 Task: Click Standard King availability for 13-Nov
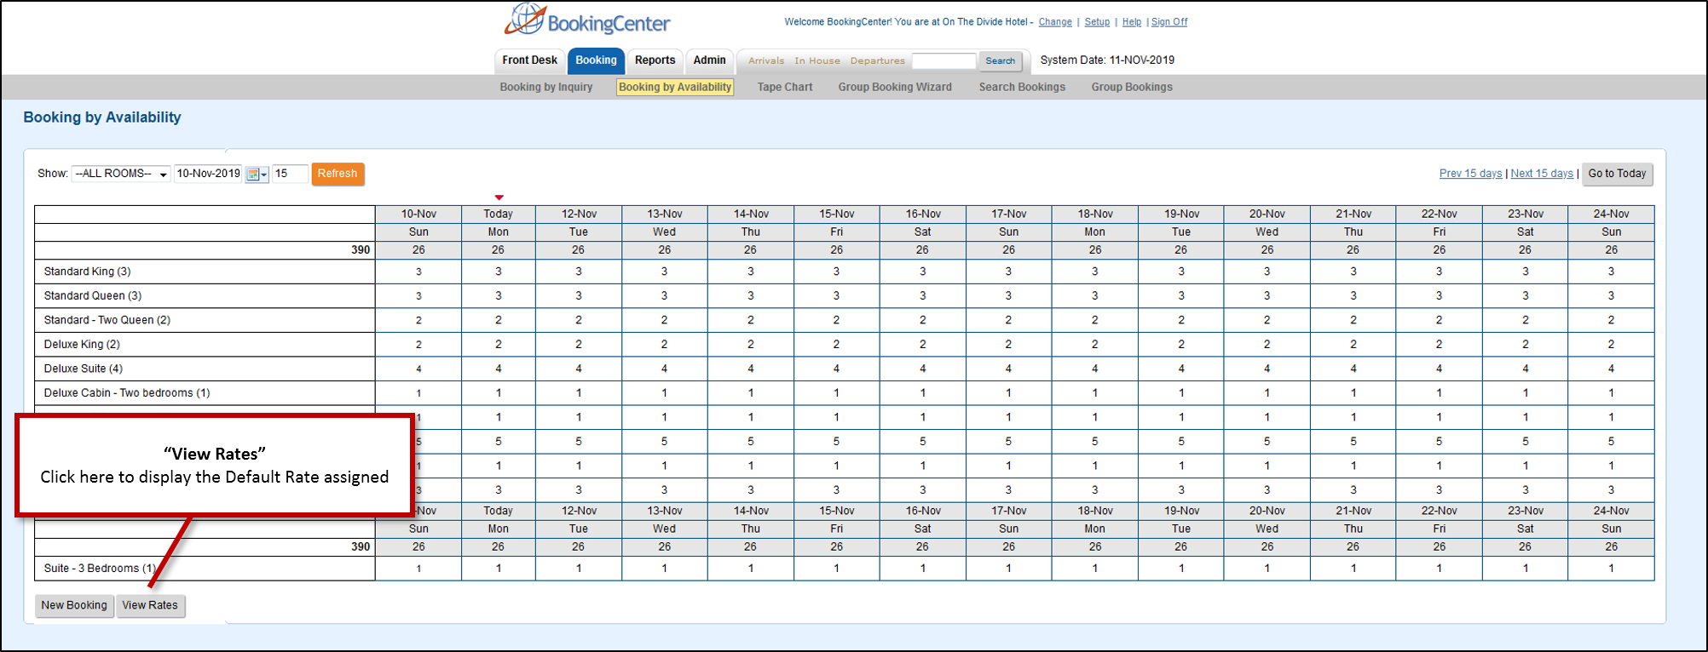coord(664,272)
